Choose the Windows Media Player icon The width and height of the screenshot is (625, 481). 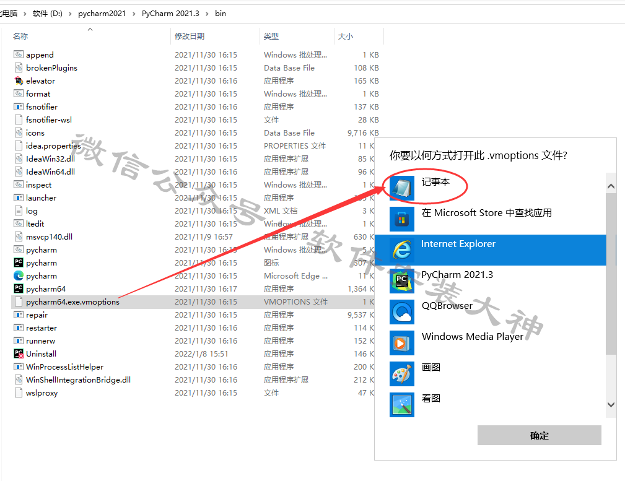402,343
